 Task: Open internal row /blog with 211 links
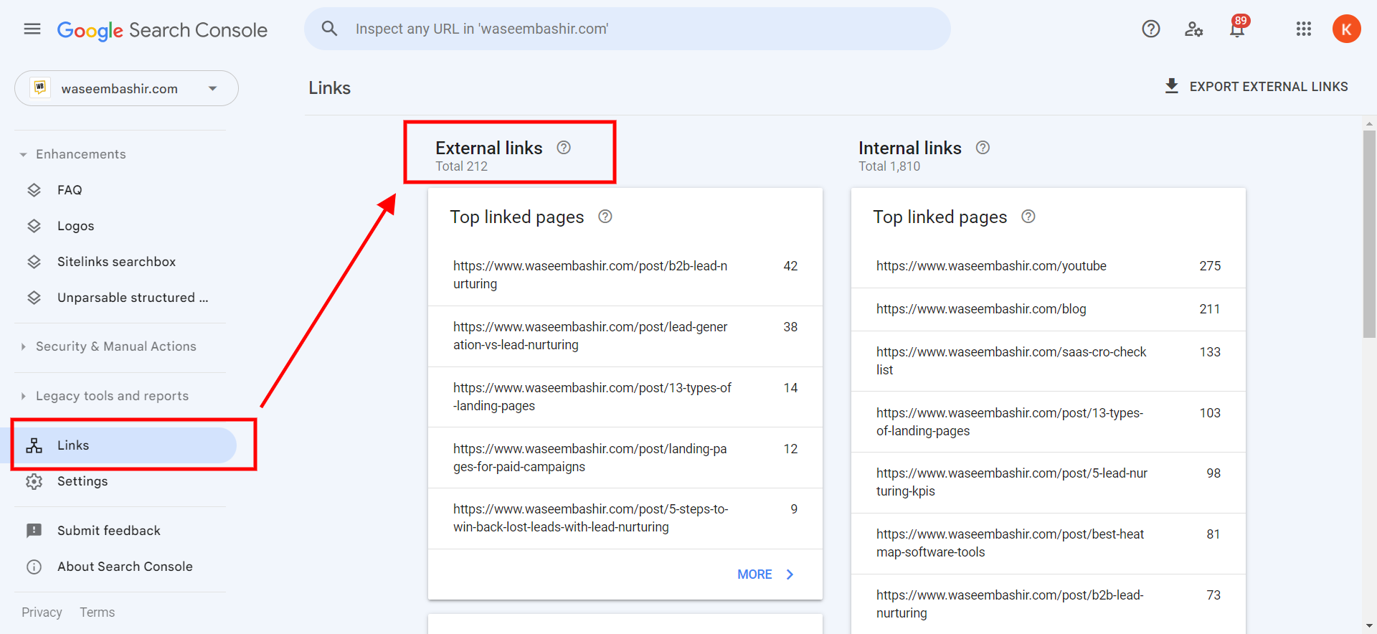pos(1049,310)
